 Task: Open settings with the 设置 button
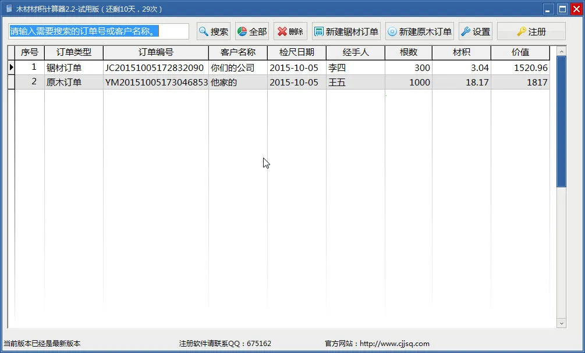[476, 31]
